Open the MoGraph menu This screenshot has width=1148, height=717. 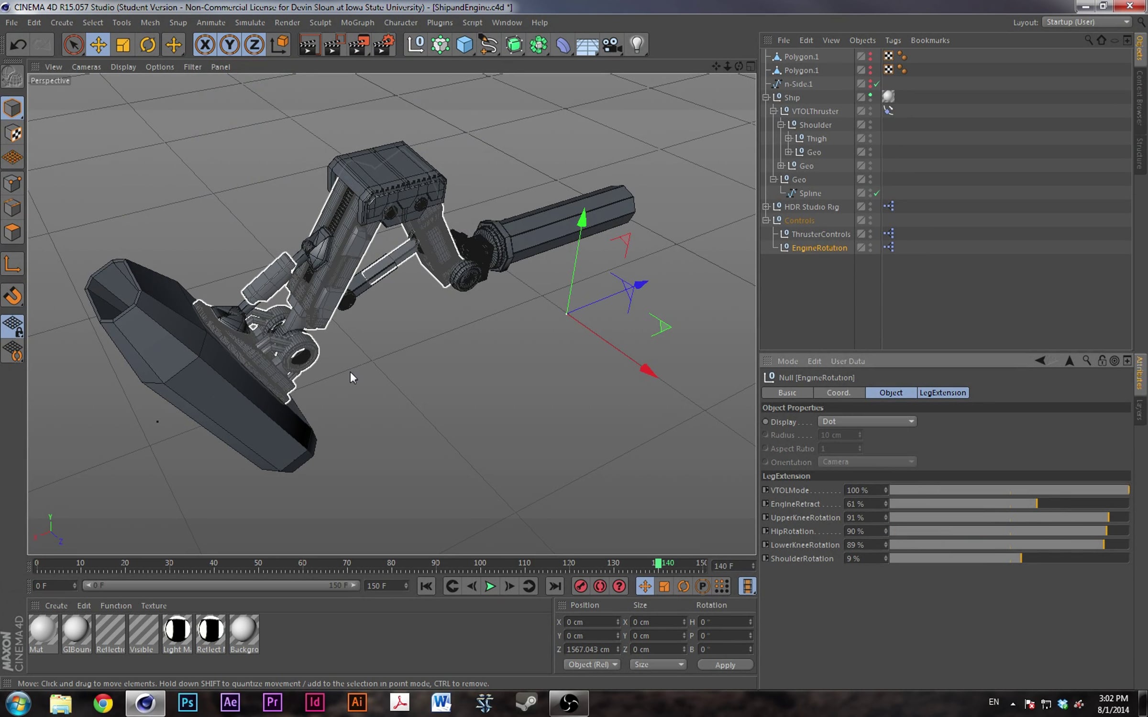click(357, 22)
